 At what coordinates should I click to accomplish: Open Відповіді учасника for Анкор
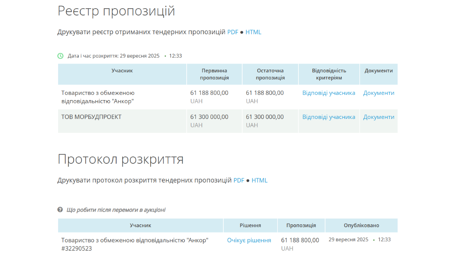point(329,93)
